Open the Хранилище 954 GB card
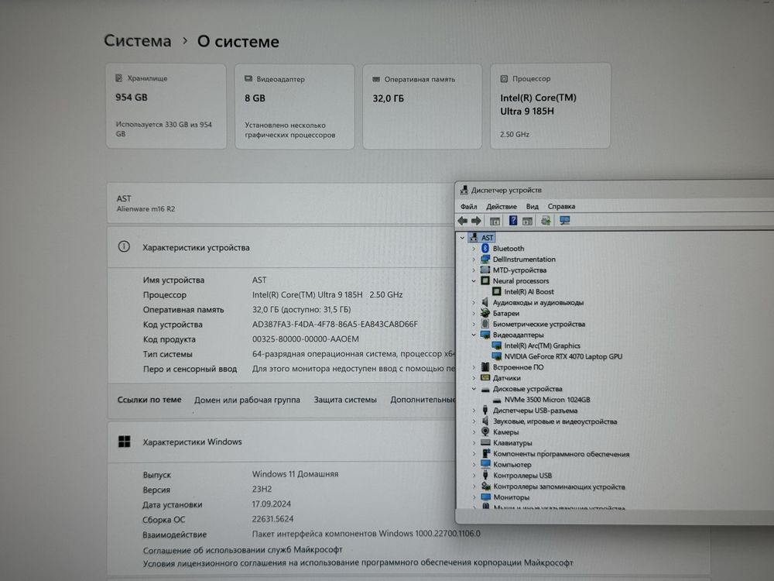 click(166, 105)
